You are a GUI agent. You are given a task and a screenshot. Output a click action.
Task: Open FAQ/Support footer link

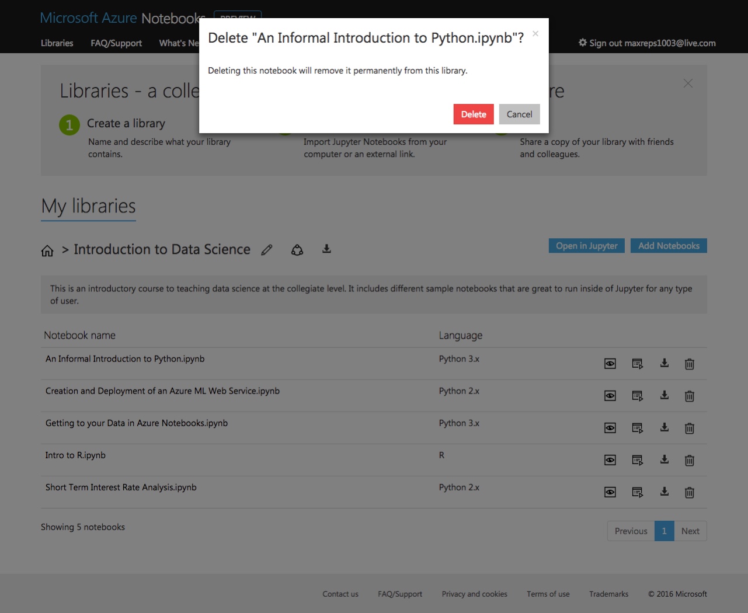pyautogui.click(x=400, y=594)
